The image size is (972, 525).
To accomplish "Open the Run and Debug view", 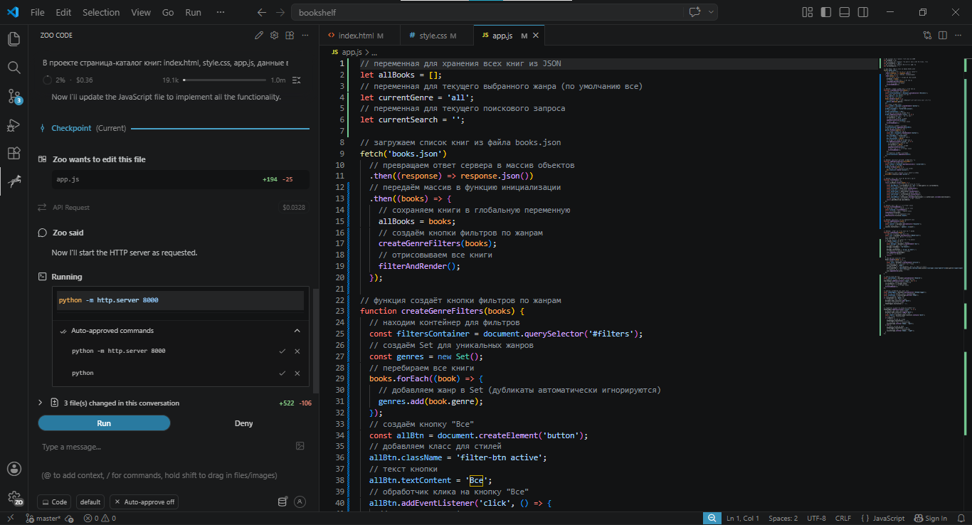I will click(14, 125).
